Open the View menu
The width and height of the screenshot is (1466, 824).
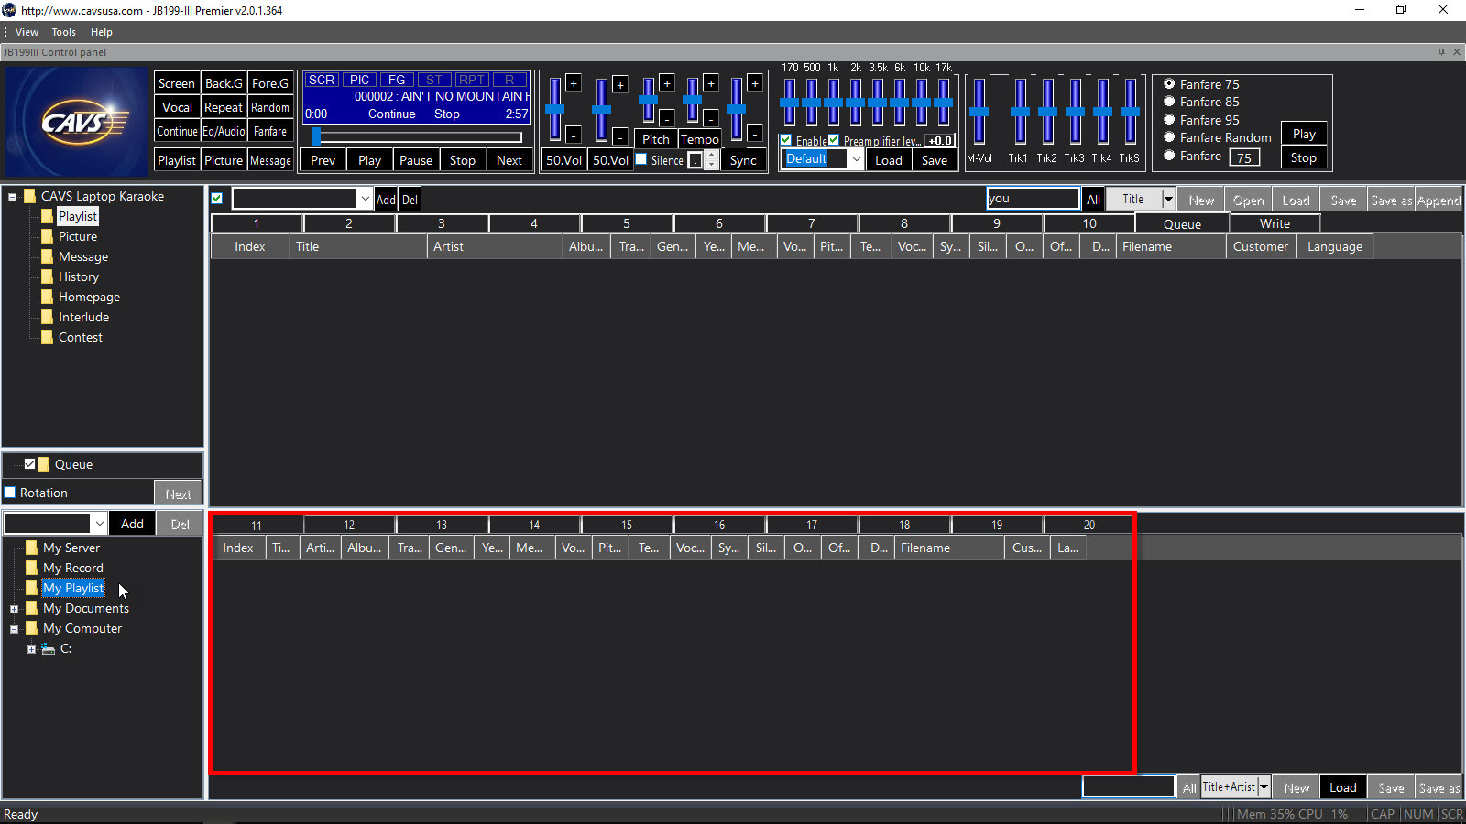[x=27, y=32]
